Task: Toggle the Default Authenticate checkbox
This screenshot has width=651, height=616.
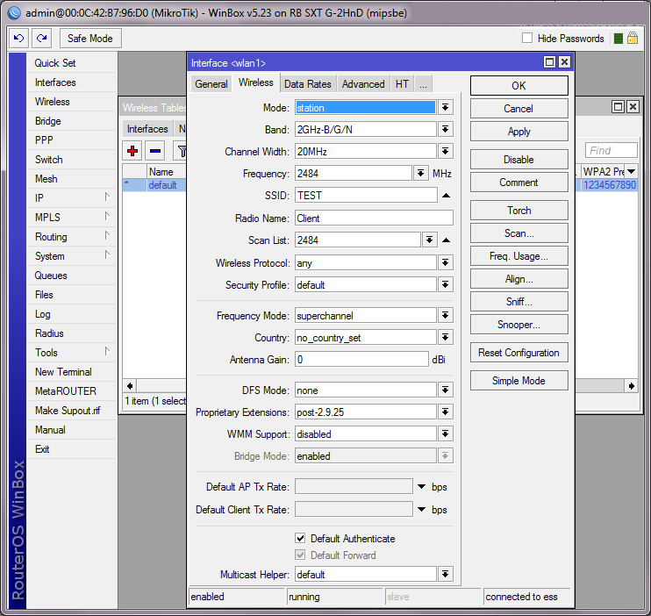Action: click(300, 538)
